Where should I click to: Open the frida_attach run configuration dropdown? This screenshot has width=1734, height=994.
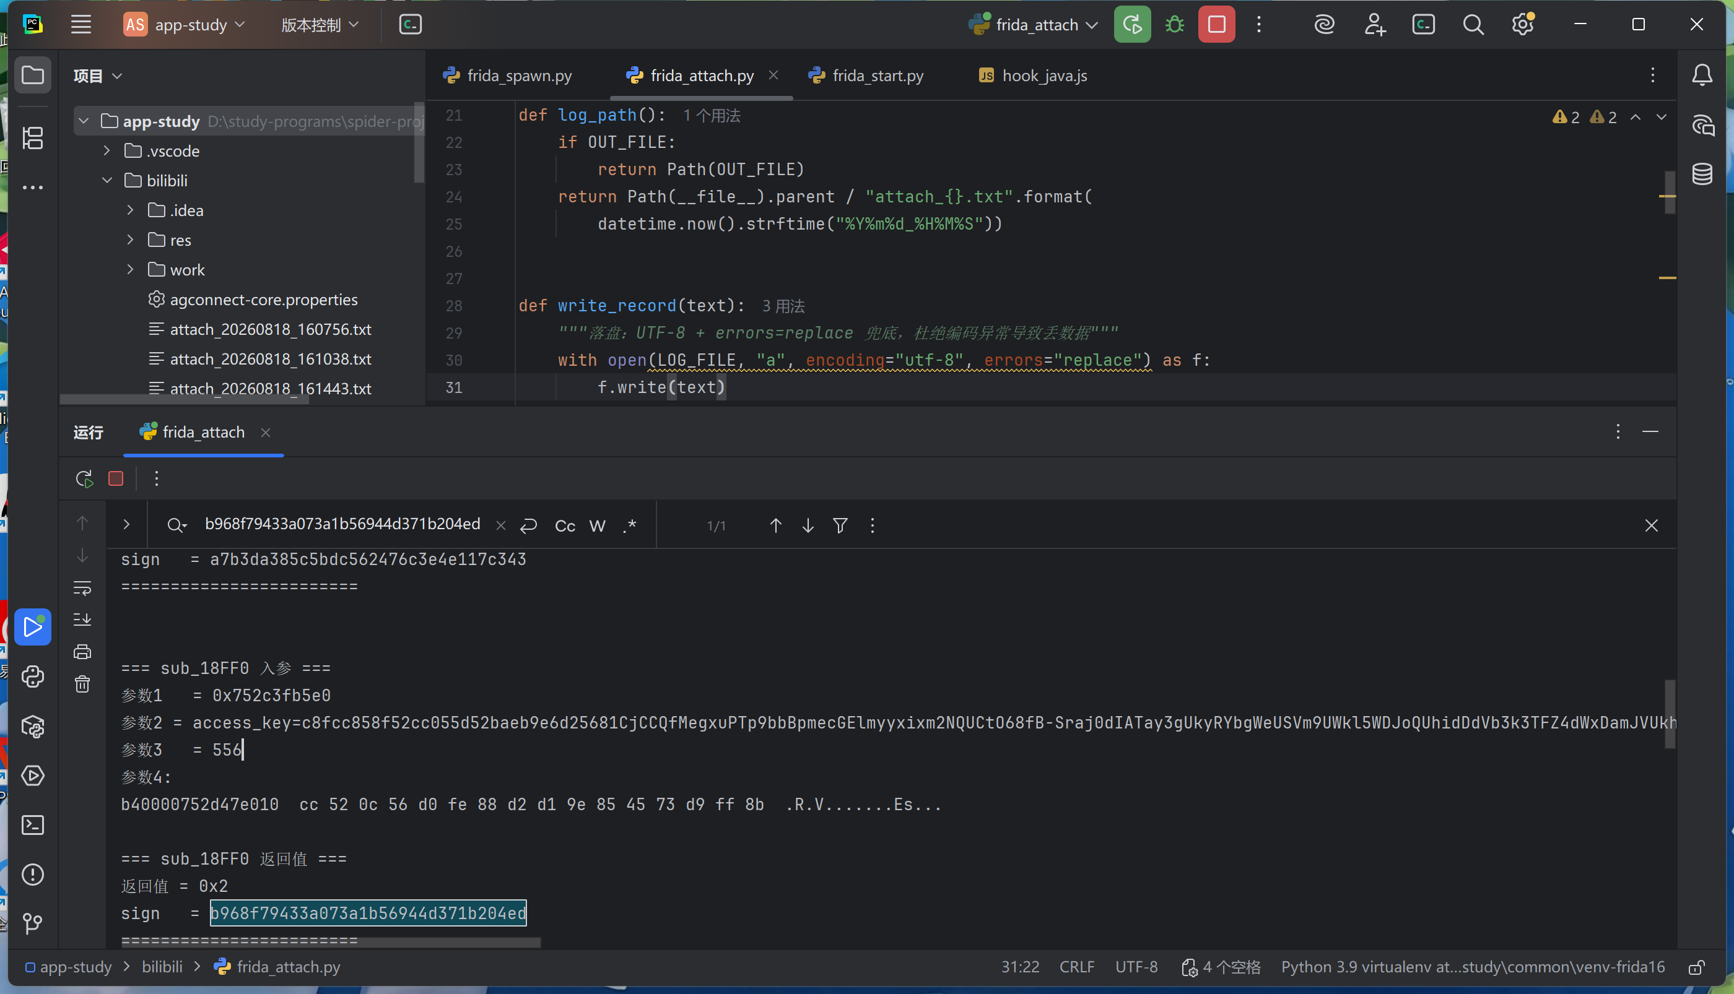(1034, 25)
